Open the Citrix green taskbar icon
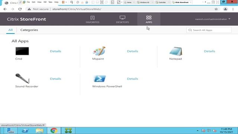This screenshot has width=238, height=134. [68, 131]
